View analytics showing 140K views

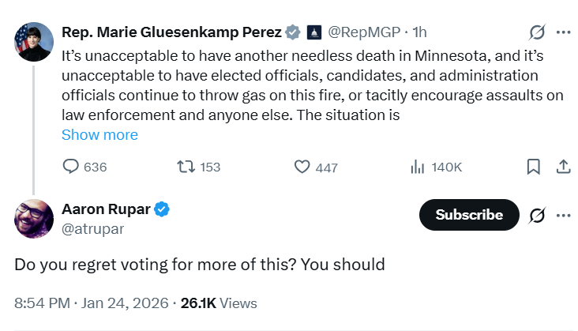click(x=417, y=167)
